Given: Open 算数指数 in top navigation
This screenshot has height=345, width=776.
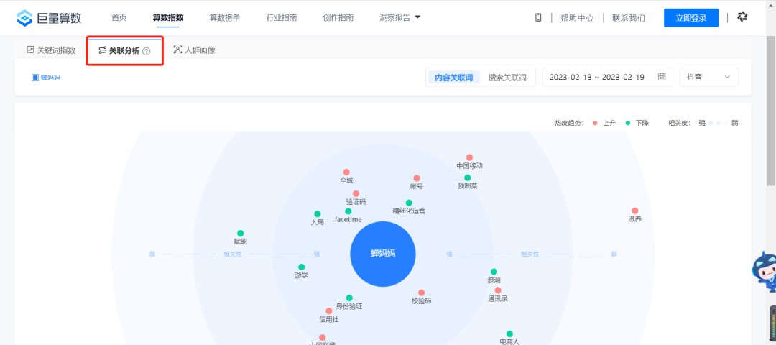Looking at the screenshot, I should pos(168,18).
